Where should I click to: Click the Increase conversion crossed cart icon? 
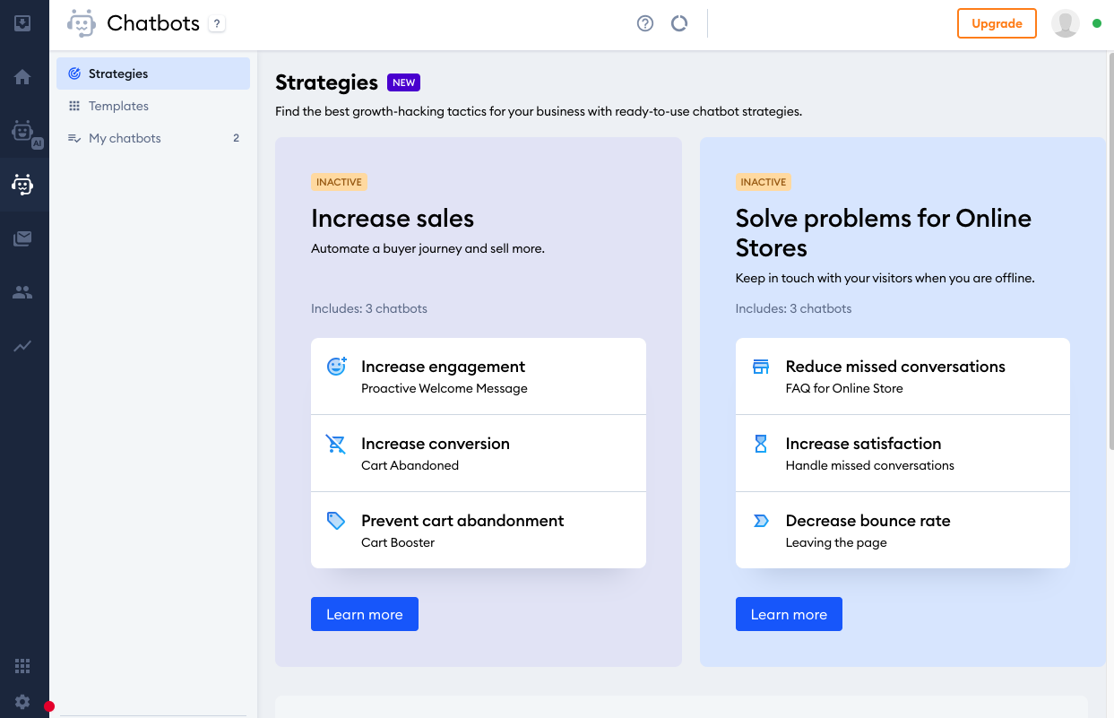(x=336, y=444)
